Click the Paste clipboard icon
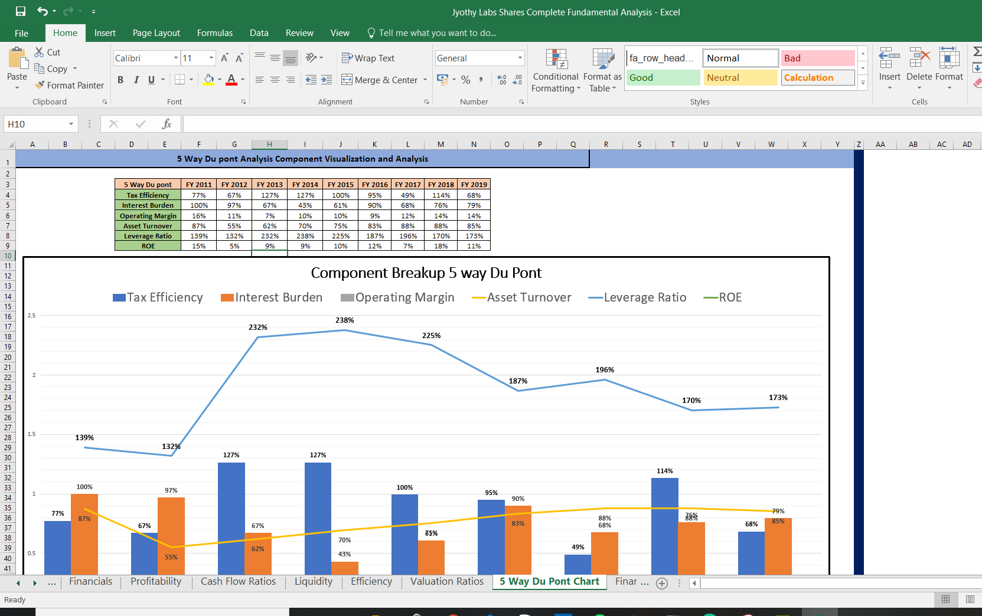The height and width of the screenshot is (616, 982). point(17,59)
